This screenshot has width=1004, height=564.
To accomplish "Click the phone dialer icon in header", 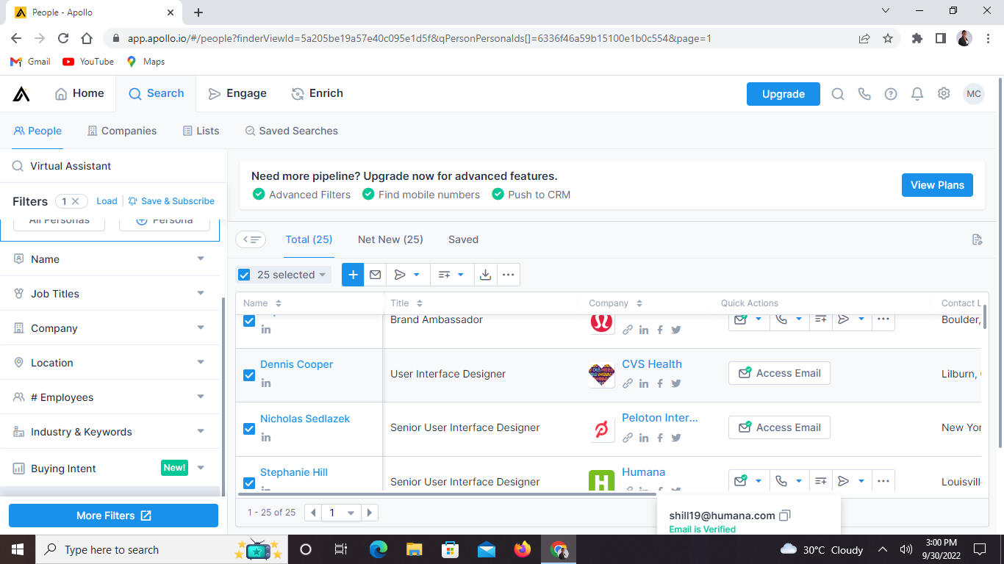I will [864, 94].
